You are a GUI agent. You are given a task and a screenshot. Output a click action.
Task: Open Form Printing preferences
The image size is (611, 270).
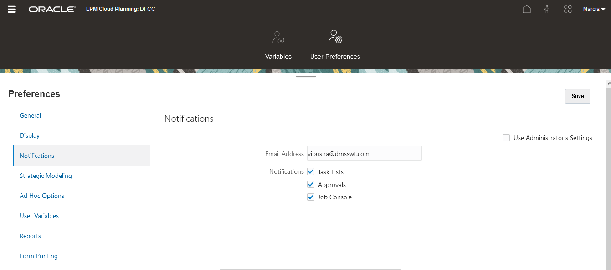click(39, 256)
